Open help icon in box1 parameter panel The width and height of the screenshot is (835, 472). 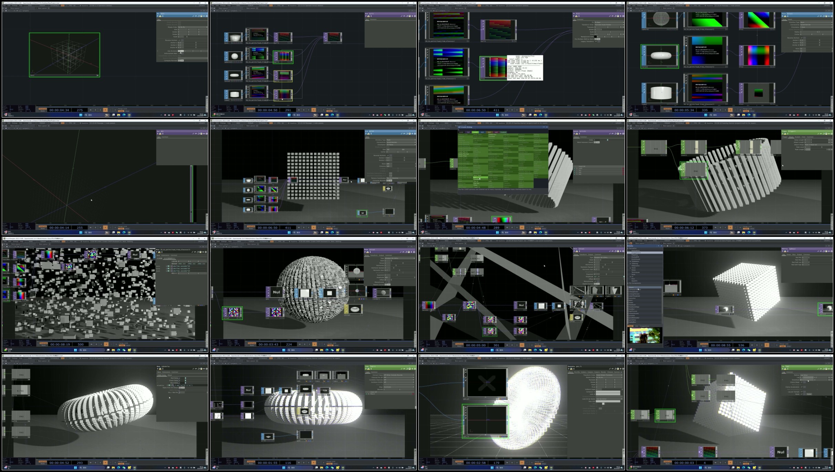[157, 16]
